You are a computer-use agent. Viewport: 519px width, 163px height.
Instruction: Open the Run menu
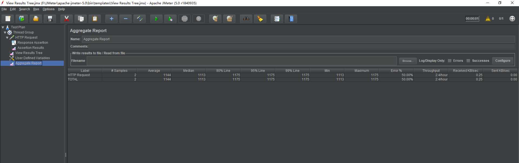point(36,9)
